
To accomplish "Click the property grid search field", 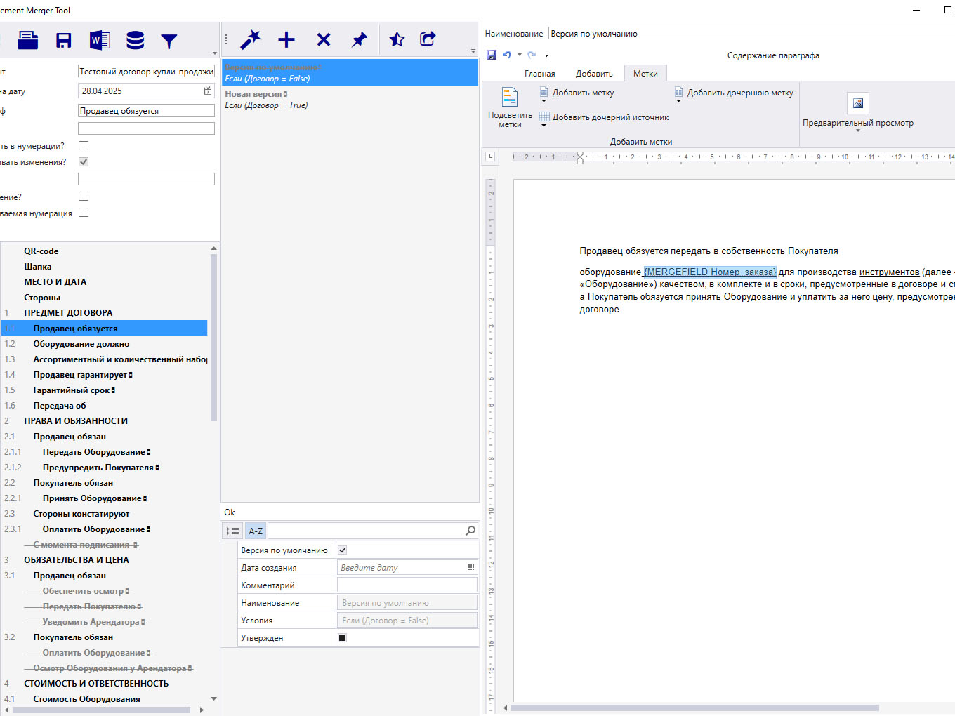I will (365, 531).
